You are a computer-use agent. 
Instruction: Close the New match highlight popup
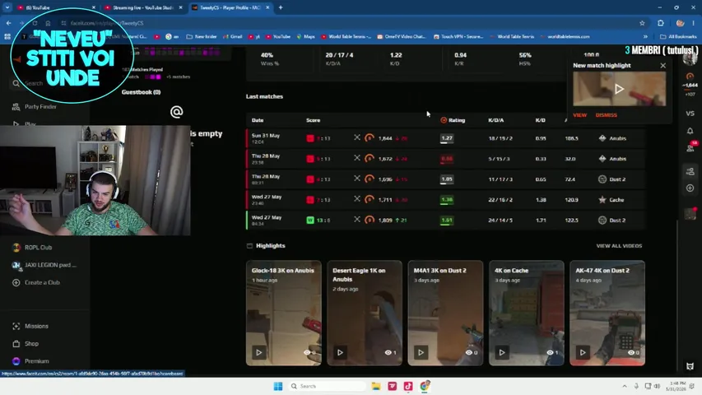[663, 65]
